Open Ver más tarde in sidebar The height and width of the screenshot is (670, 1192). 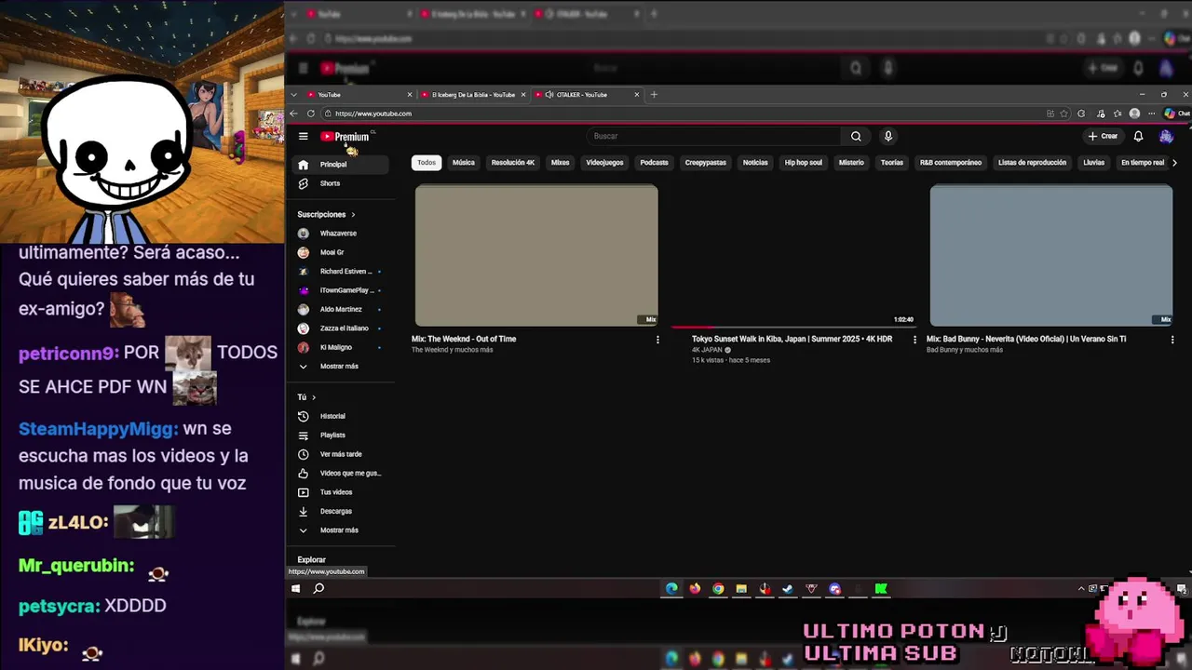point(341,454)
